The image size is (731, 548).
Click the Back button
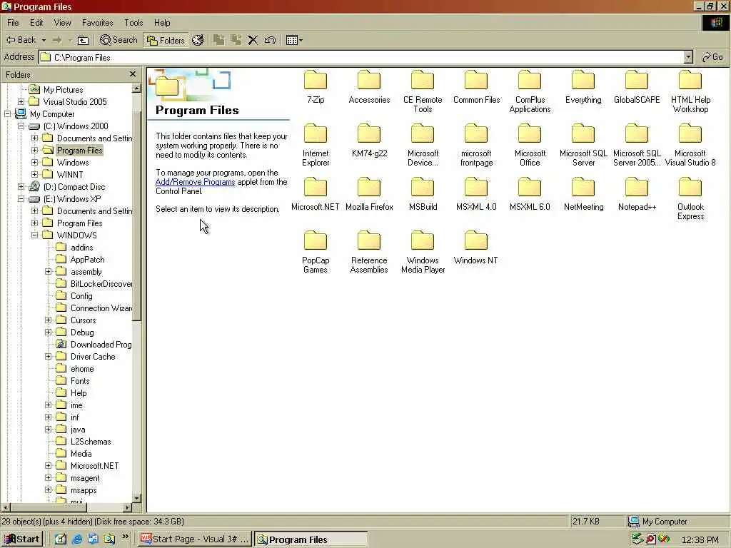pos(21,40)
